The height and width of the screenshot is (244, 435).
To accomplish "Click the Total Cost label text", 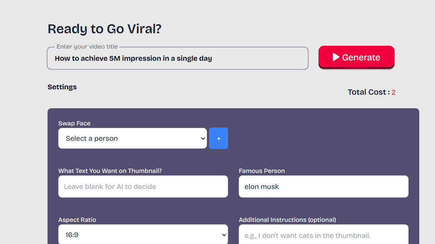I will point(369,92).
